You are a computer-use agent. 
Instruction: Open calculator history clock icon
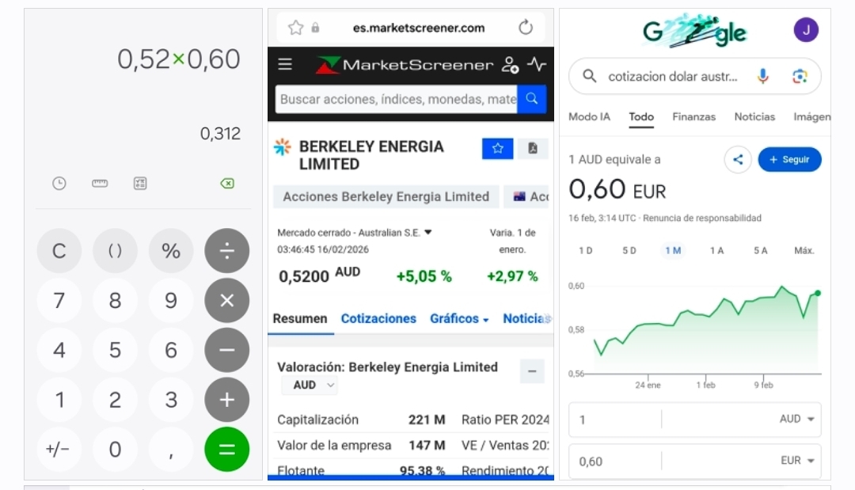coord(59,184)
